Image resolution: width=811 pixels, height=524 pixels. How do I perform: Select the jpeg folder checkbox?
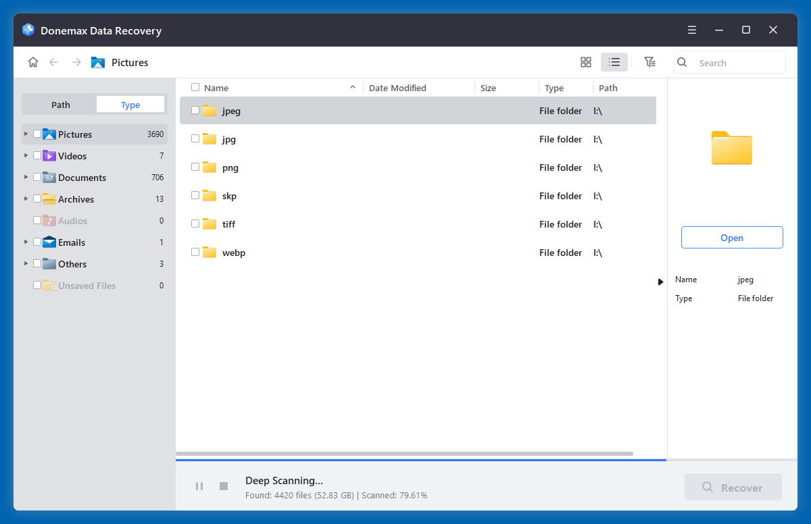point(195,110)
